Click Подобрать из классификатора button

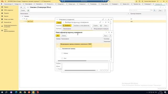(x=81, y=26)
